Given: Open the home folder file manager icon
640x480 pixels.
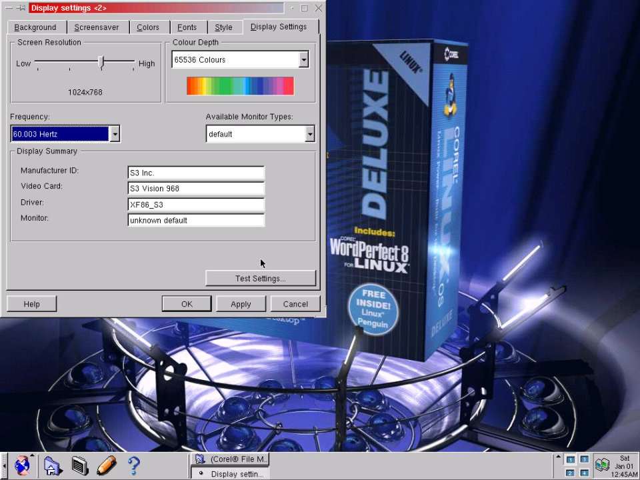Looking at the screenshot, I should pos(53,465).
